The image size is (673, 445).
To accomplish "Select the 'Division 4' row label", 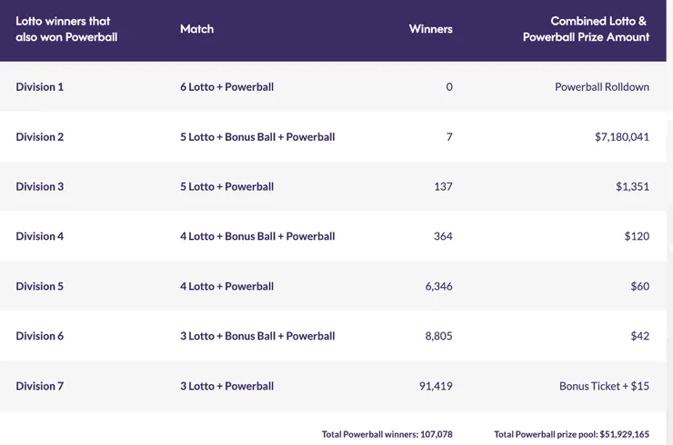I will (x=40, y=236).
